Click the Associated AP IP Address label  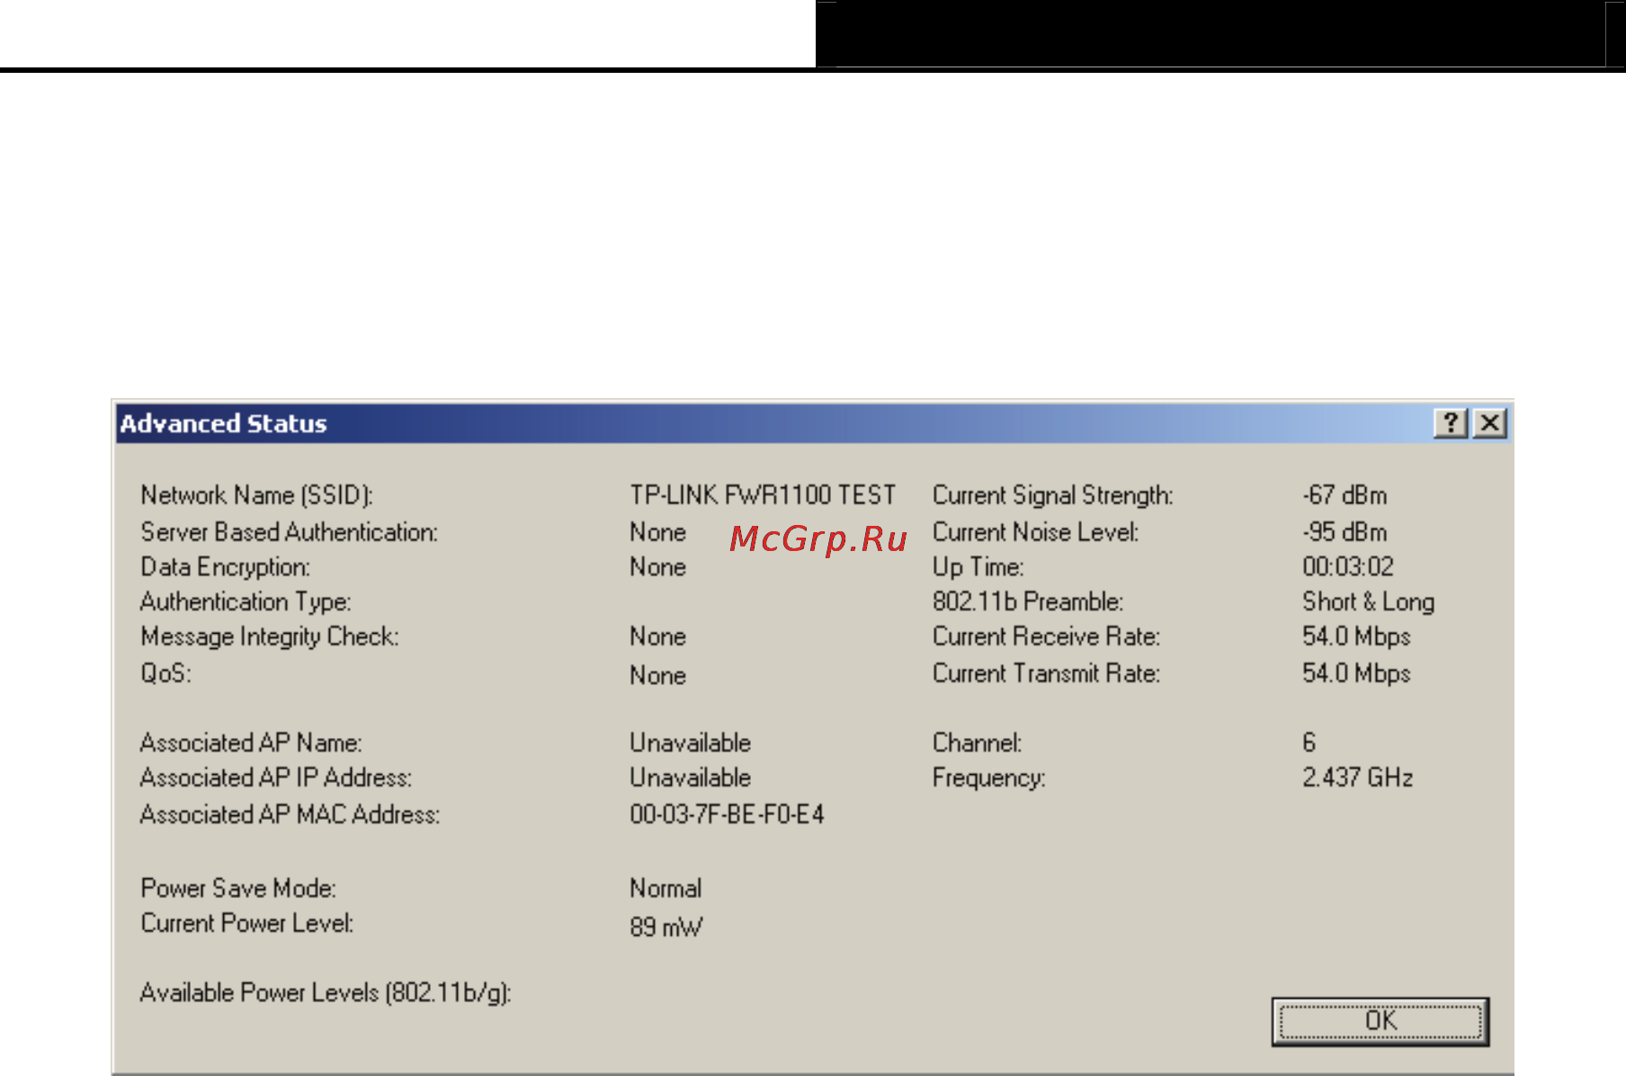click(276, 778)
